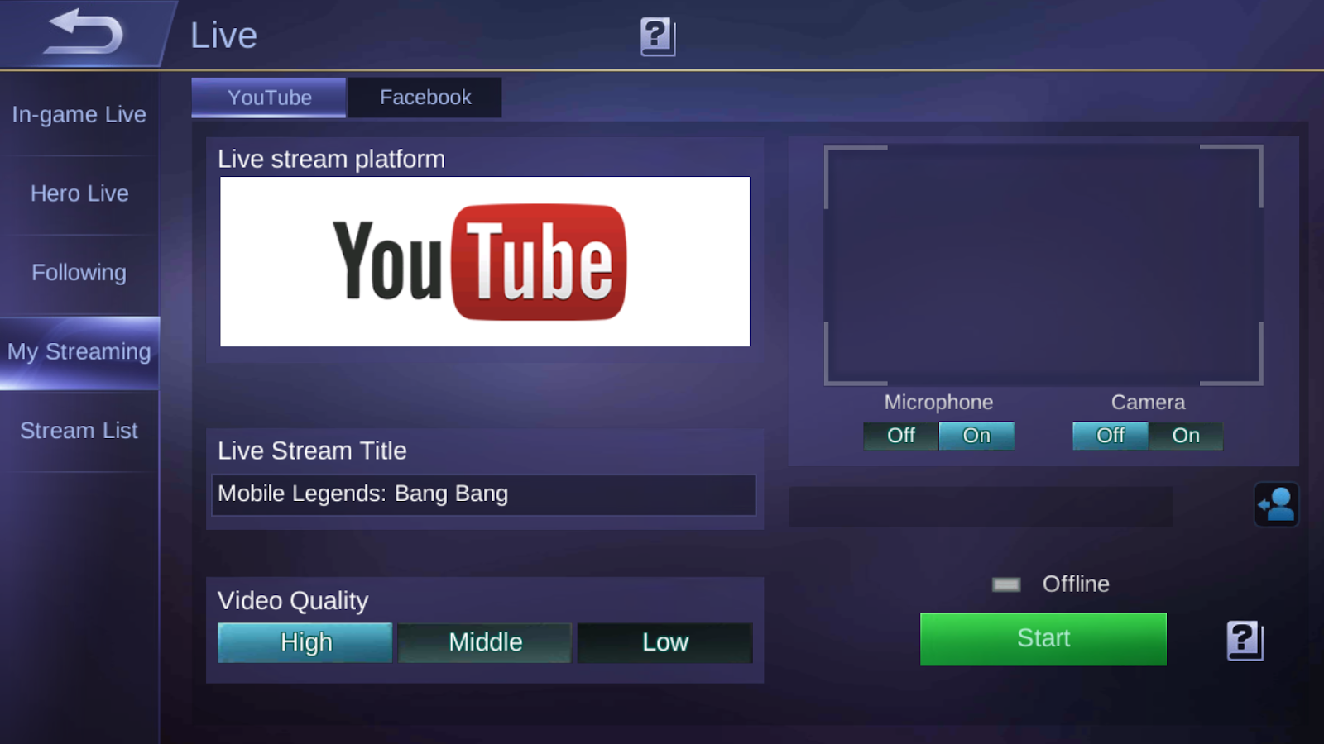The height and width of the screenshot is (744, 1324).
Task: Select High video quality
Action: point(305,642)
